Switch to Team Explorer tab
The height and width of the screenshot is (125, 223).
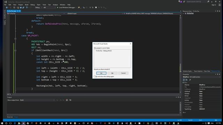[198, 71]
